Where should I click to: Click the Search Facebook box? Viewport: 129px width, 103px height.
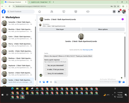pos(21,12)
